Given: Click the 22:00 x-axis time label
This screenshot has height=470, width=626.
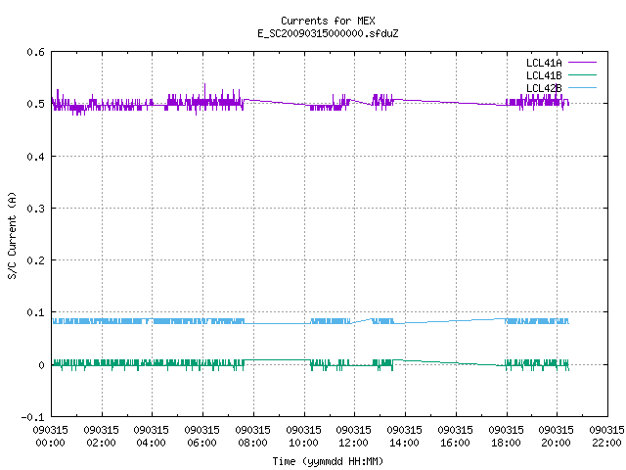Looking at the screenshot, I should point(606,443).
